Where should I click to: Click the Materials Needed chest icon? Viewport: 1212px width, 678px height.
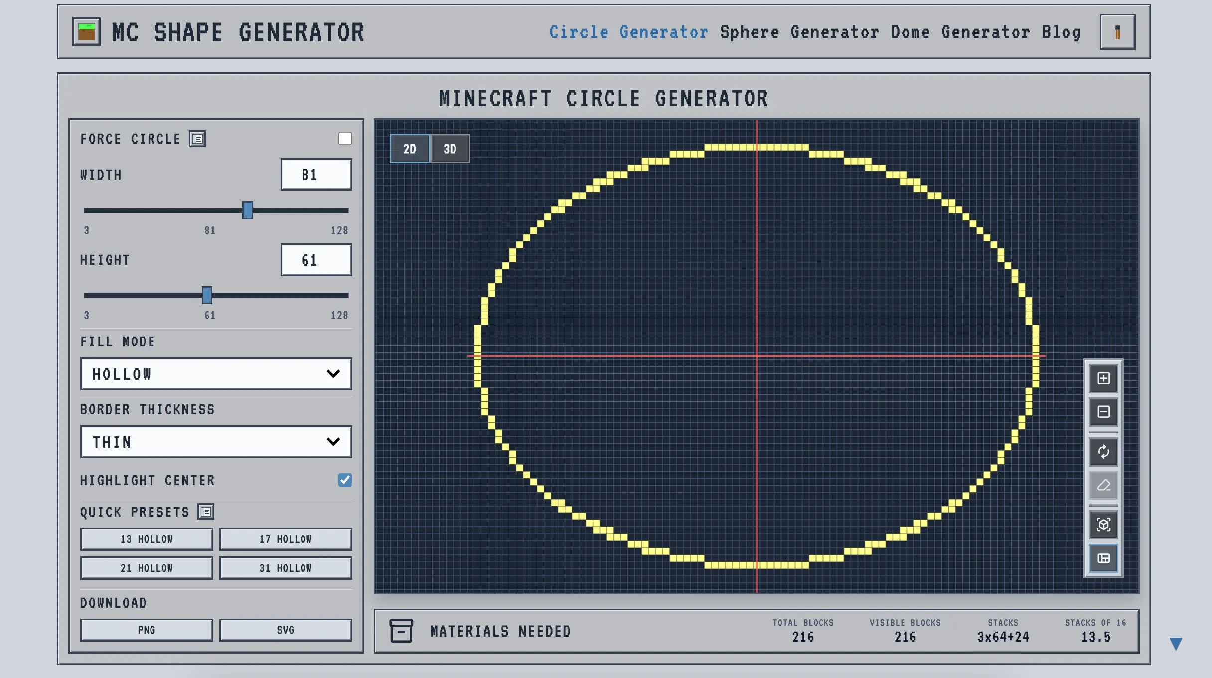401,631
